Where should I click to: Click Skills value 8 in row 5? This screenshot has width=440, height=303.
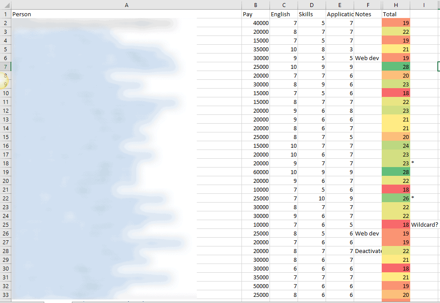[x=312, y=49]
